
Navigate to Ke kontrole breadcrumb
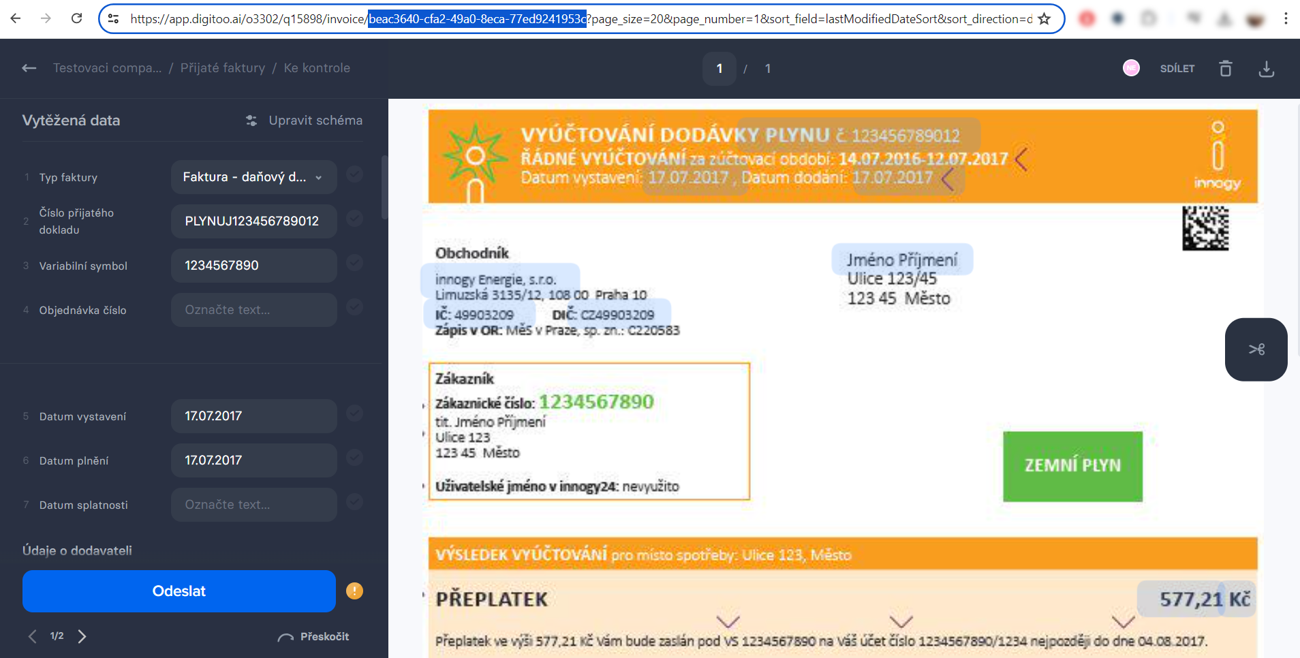coord(317,68)
